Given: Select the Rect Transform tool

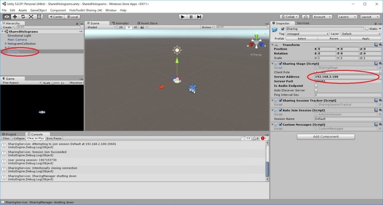Looking at the screenshot, I should coord(39,17).
